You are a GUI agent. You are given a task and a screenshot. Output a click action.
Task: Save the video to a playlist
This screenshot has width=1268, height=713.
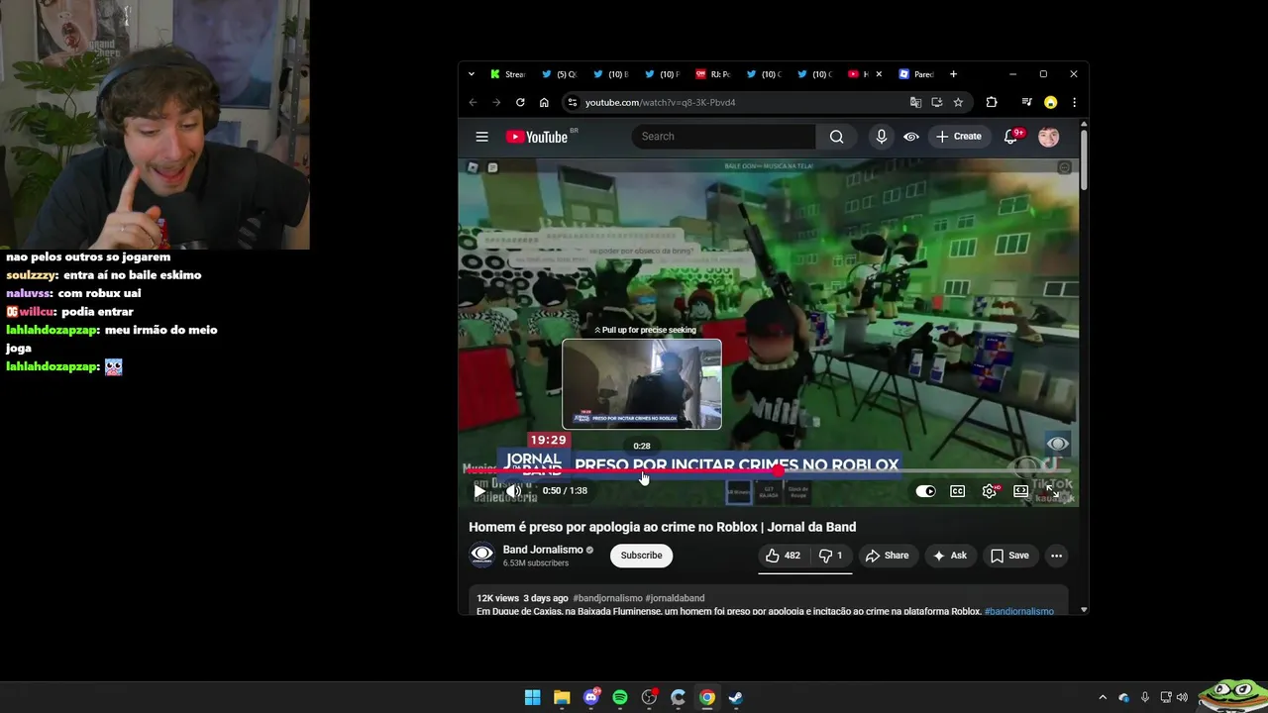tap(1009, 556)
